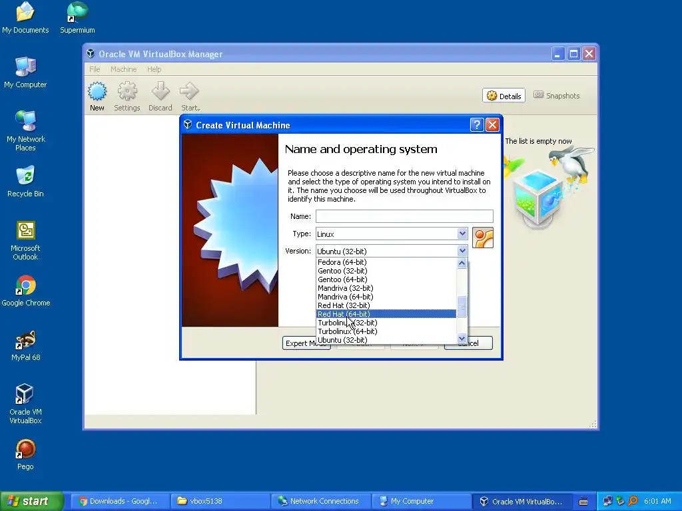682x511 pixels.
Task: Select the MyPal 68 desktop icon
Action: coord(25,346)
